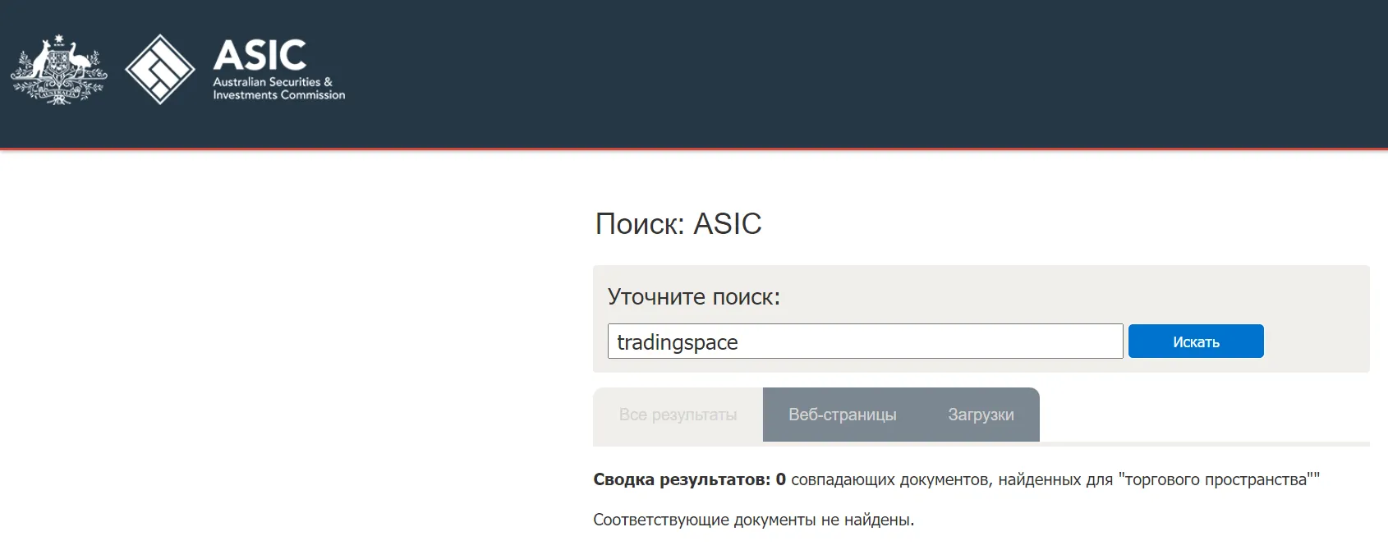Switch to the Все результаты tab
Screen dimensions: 1388x550
click(x=678, y=415)
